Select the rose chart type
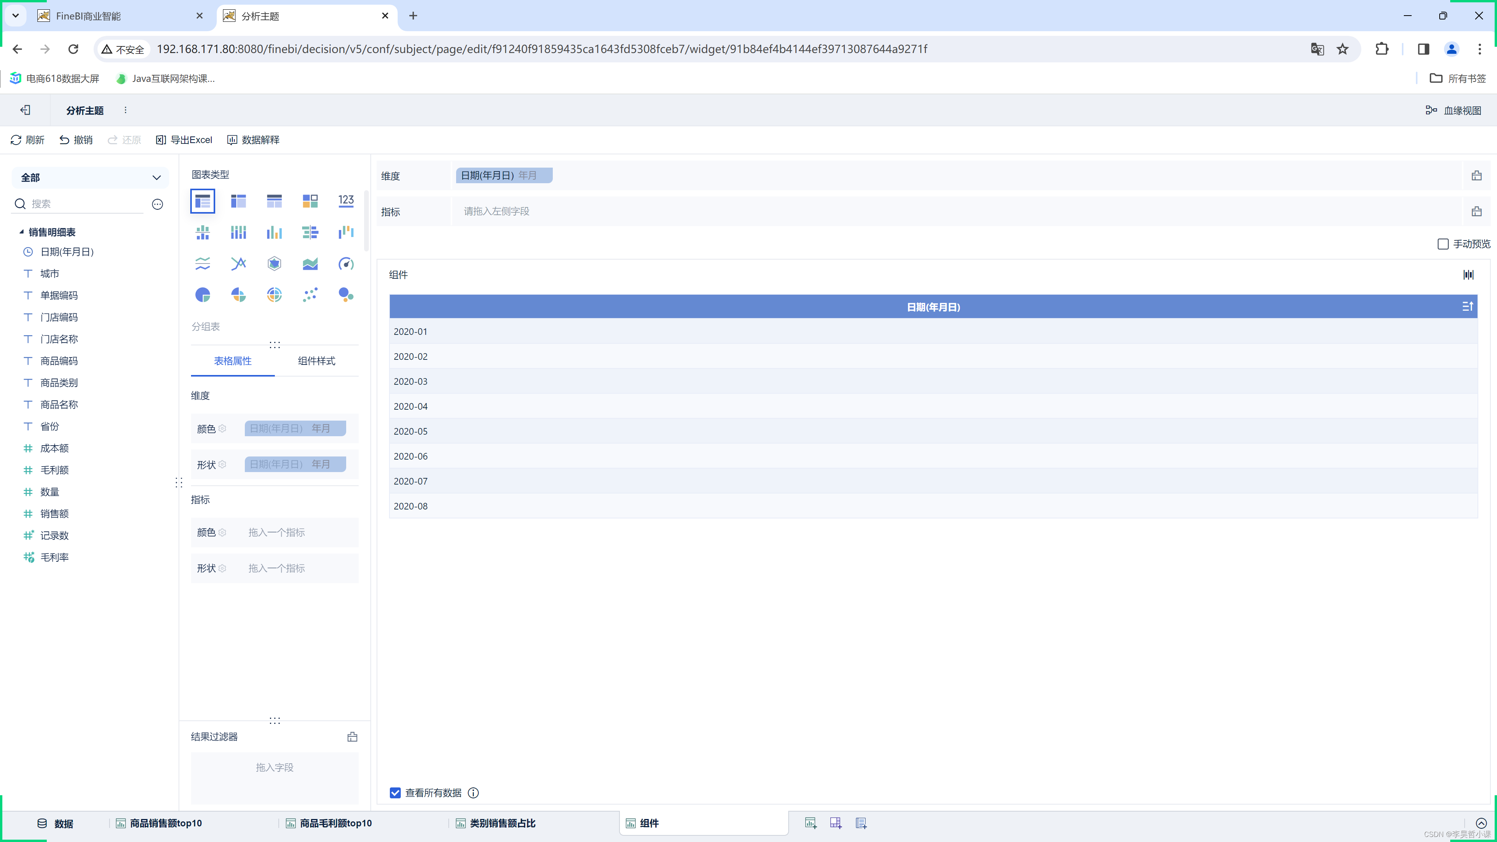Image resolution: width=1497 pixels, height=842 pixels. pos(238,295)
